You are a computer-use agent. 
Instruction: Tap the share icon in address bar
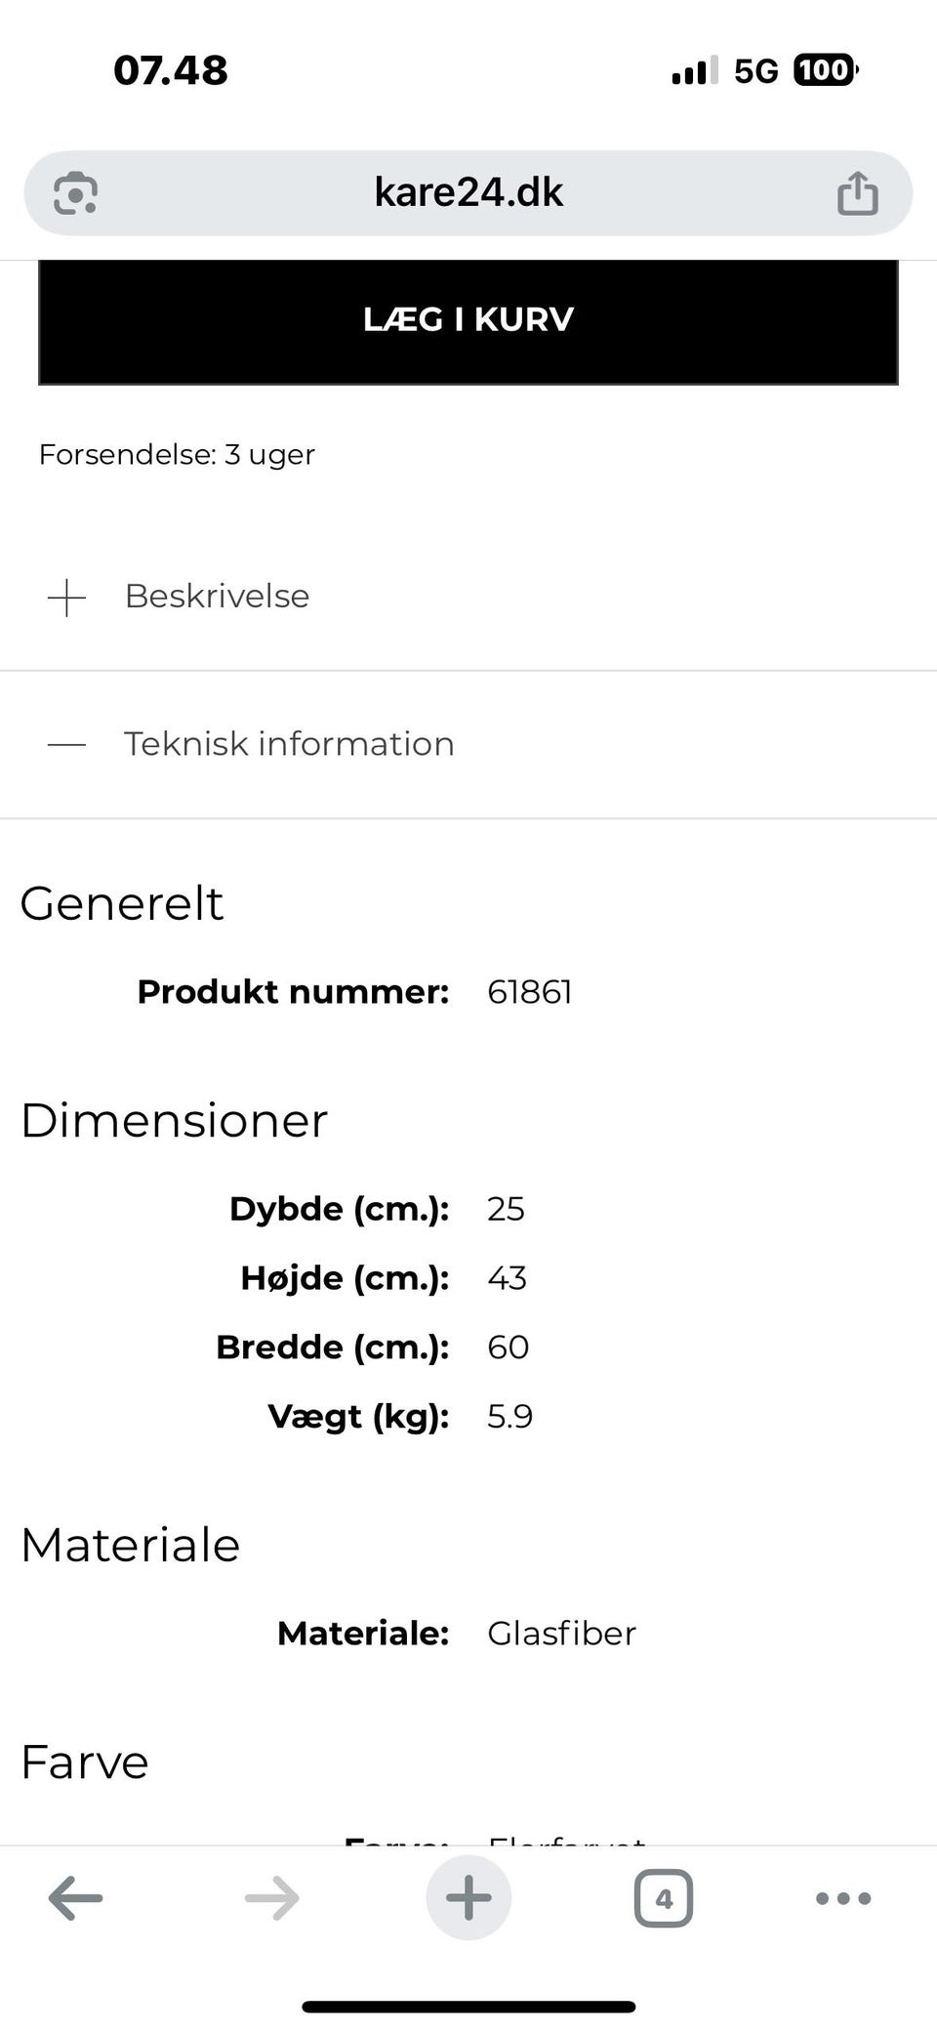click(x=857, y=192)
